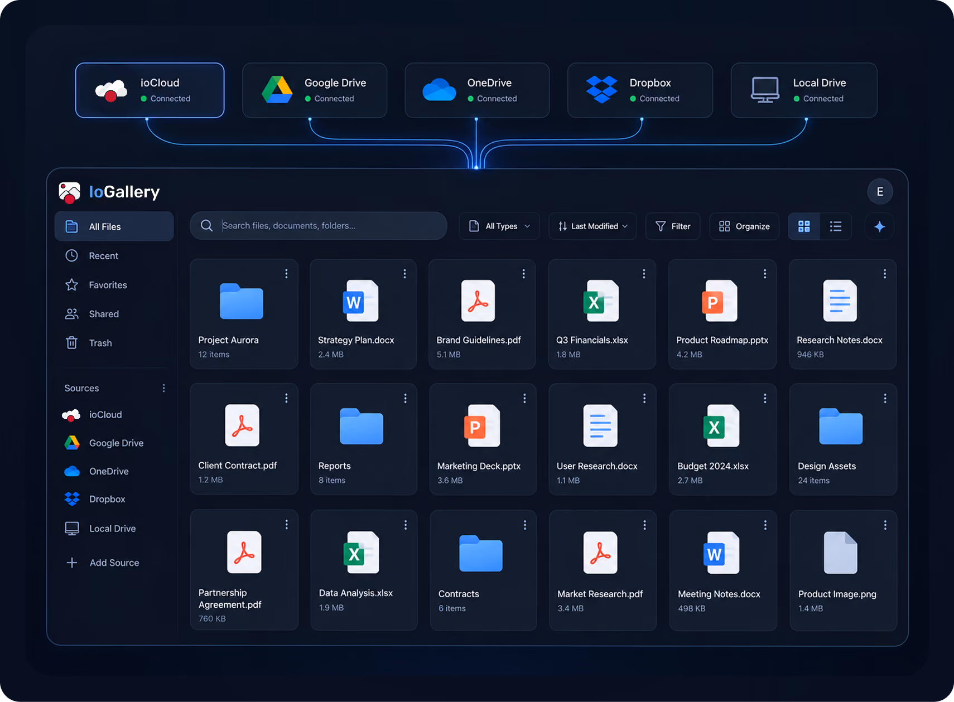This screenshot has width=954, height=702.
Task: Open the Q3 Financials.xlsx Excel icon
Action: (x=601, y=301)
